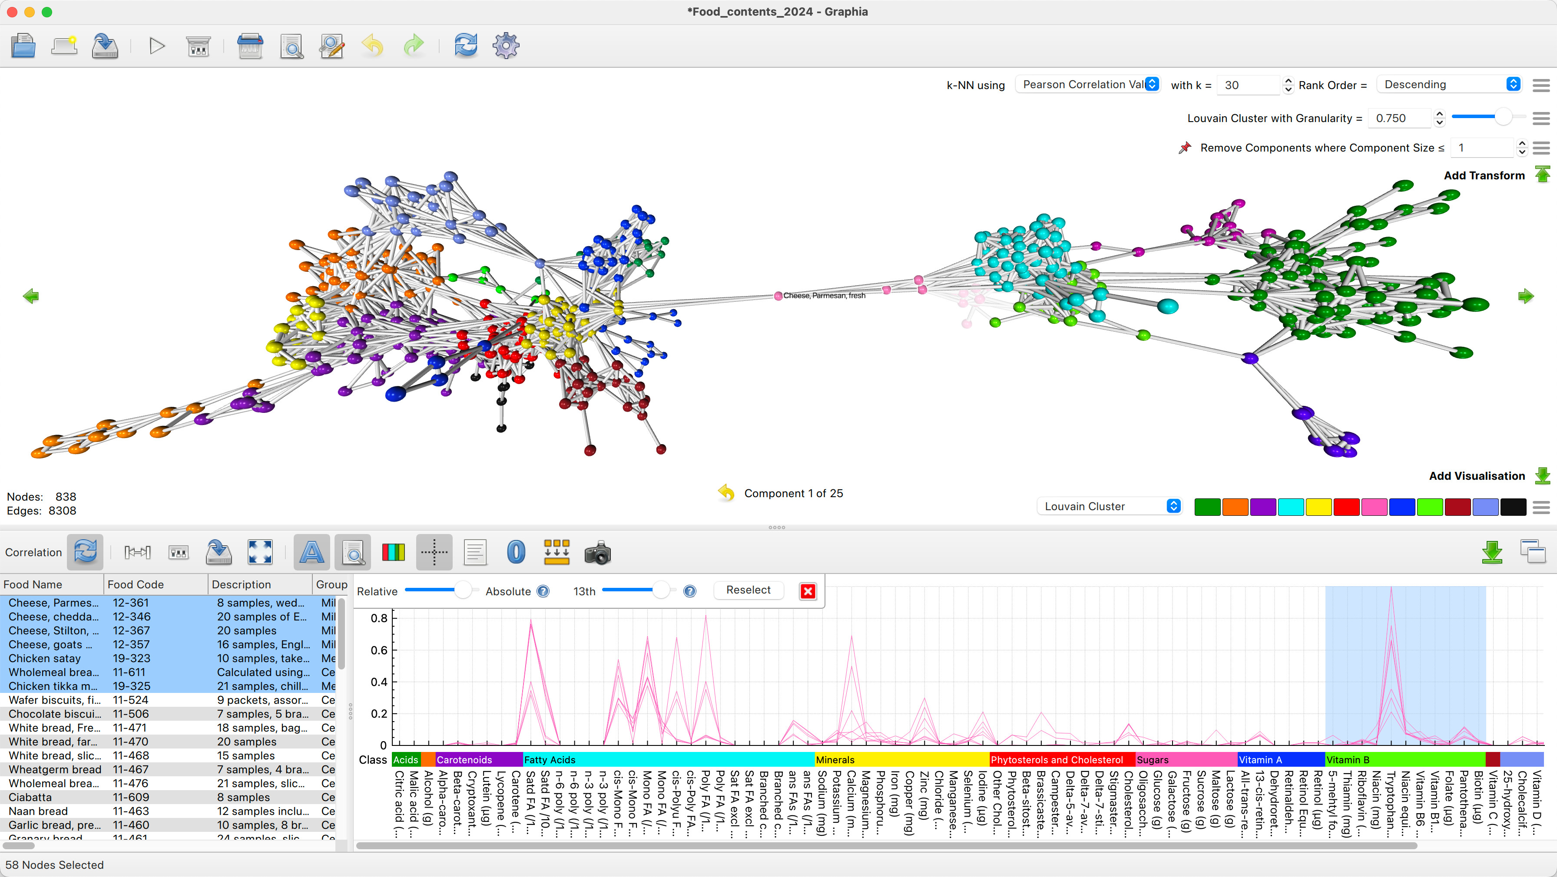Click the camera snapshot icon
The height and width of the screenshot is (877, 1557).
[x=598, y=552]
